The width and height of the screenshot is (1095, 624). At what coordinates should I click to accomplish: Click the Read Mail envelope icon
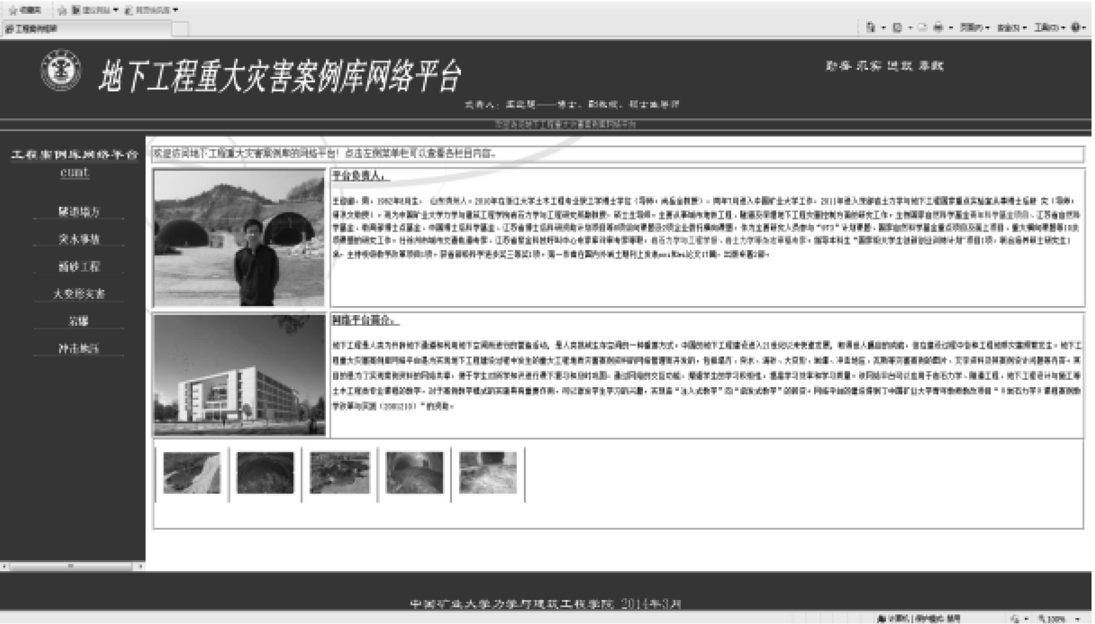tap(922, 28)
